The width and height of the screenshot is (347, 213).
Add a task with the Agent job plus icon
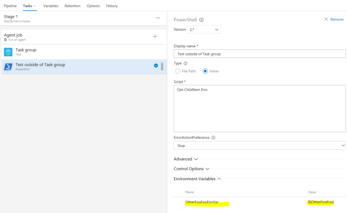pos(155,36)
